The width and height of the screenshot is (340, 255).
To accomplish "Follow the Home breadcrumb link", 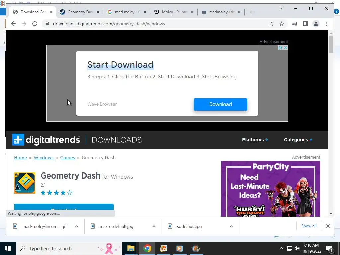I will (20, 158).
